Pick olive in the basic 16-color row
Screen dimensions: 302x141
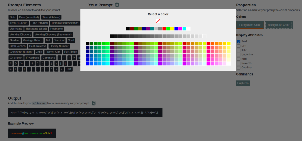[x=140, y=29]
